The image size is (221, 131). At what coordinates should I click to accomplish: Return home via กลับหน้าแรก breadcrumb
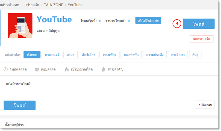pyautogui.click(x=10, y=5)
